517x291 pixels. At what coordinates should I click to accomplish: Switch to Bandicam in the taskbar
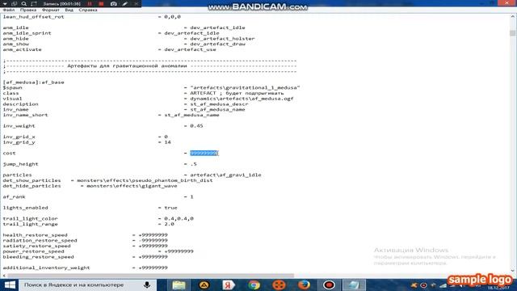coord(329,285)
